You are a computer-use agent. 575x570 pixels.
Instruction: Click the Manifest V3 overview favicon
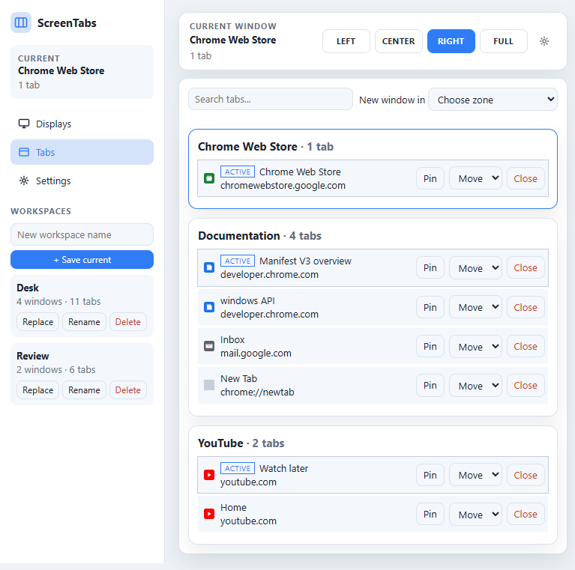[x=209, y=267]
